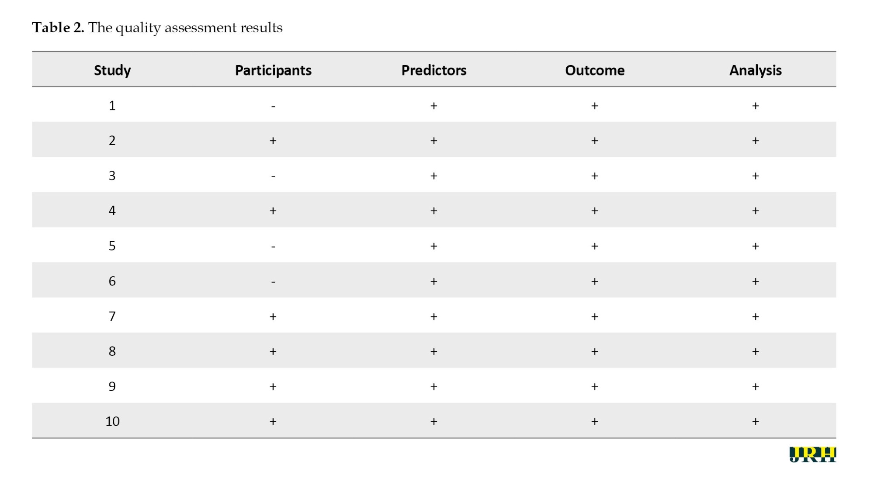Click the Predictors column header

pos(434,70)
